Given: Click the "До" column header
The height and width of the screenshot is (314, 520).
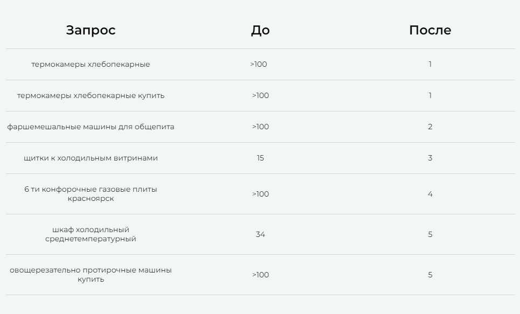Looking at the screenshot, I should pyautogui.click(x=260, y=30).
